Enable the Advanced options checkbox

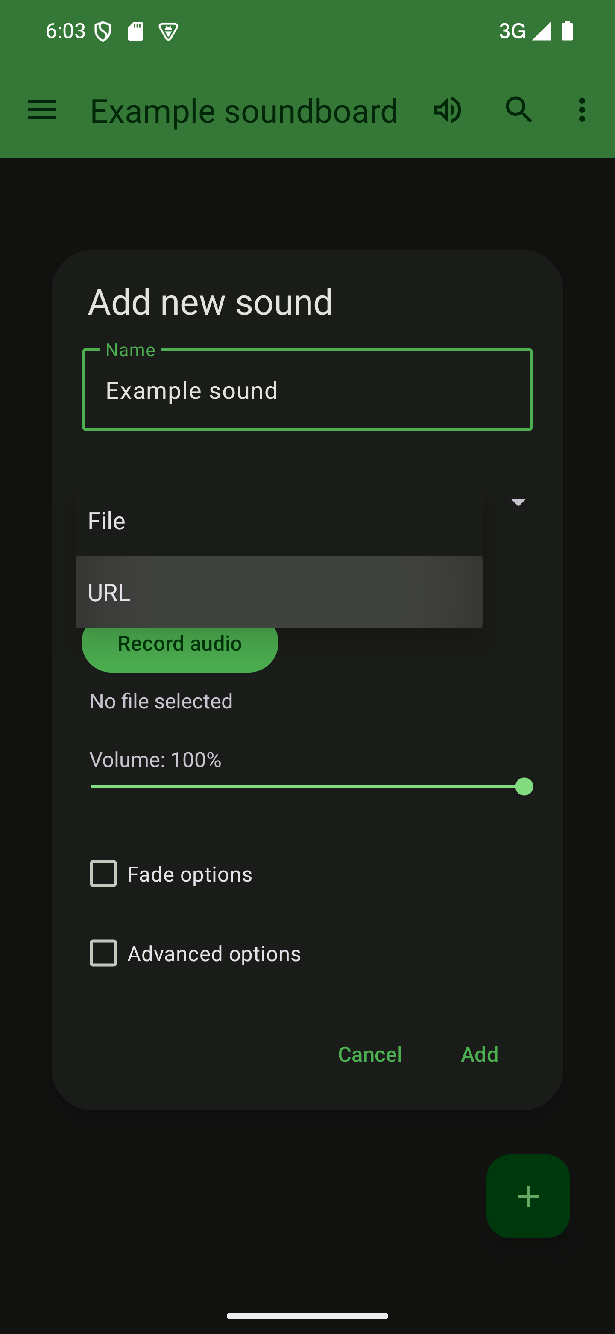point(103,953)
